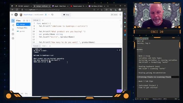Open a new browser tab
The height and width of the screenshot is (103, 183).
[x=108, y=6]
